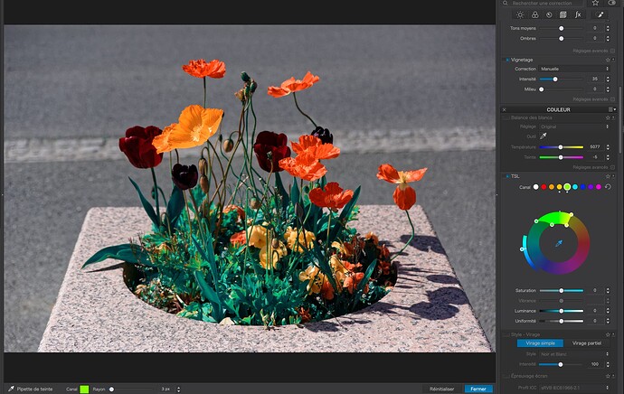Reset the TSL channel with circular arrow
Viewport: 624px width, 394px height.
pyautogui.click(x=608, y=186)
